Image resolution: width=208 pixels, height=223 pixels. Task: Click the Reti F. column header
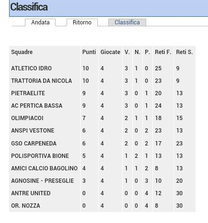(163, 52)
